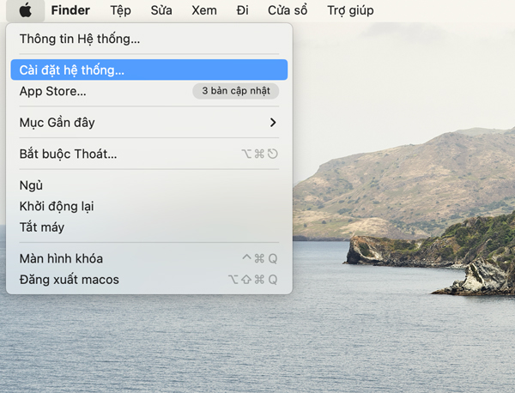The width and height of the screenshot is (515, 393).
Task: Open the Xem menu
Action: coord(204,10)
